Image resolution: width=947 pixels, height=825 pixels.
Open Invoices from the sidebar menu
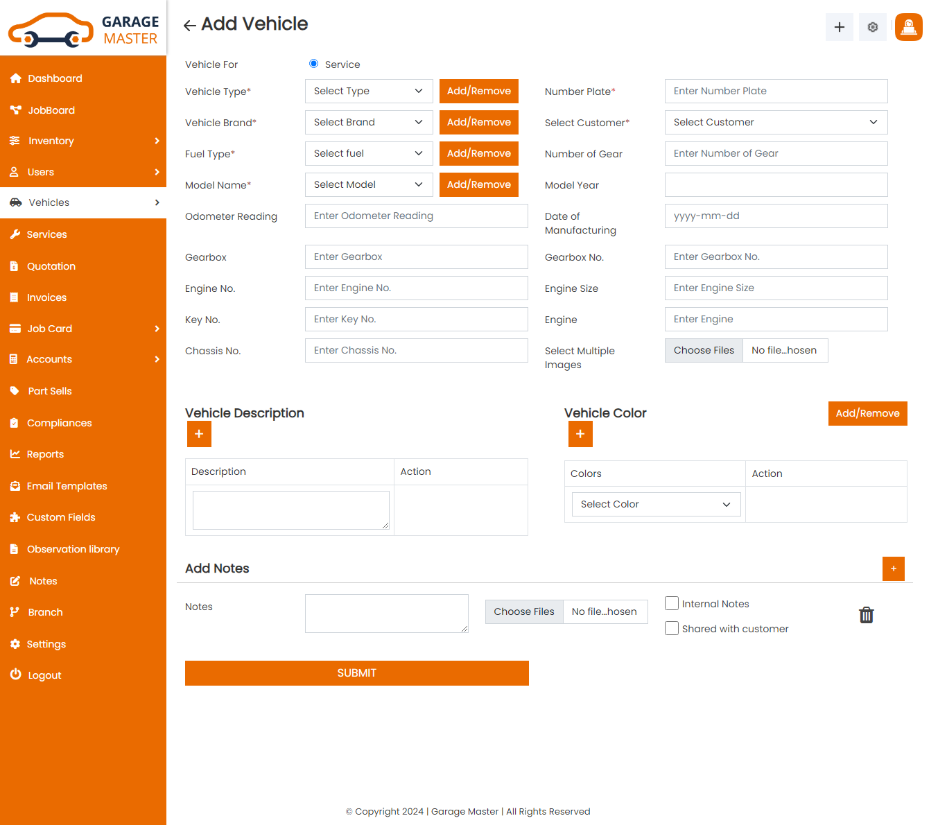click(x=46, y=297)
